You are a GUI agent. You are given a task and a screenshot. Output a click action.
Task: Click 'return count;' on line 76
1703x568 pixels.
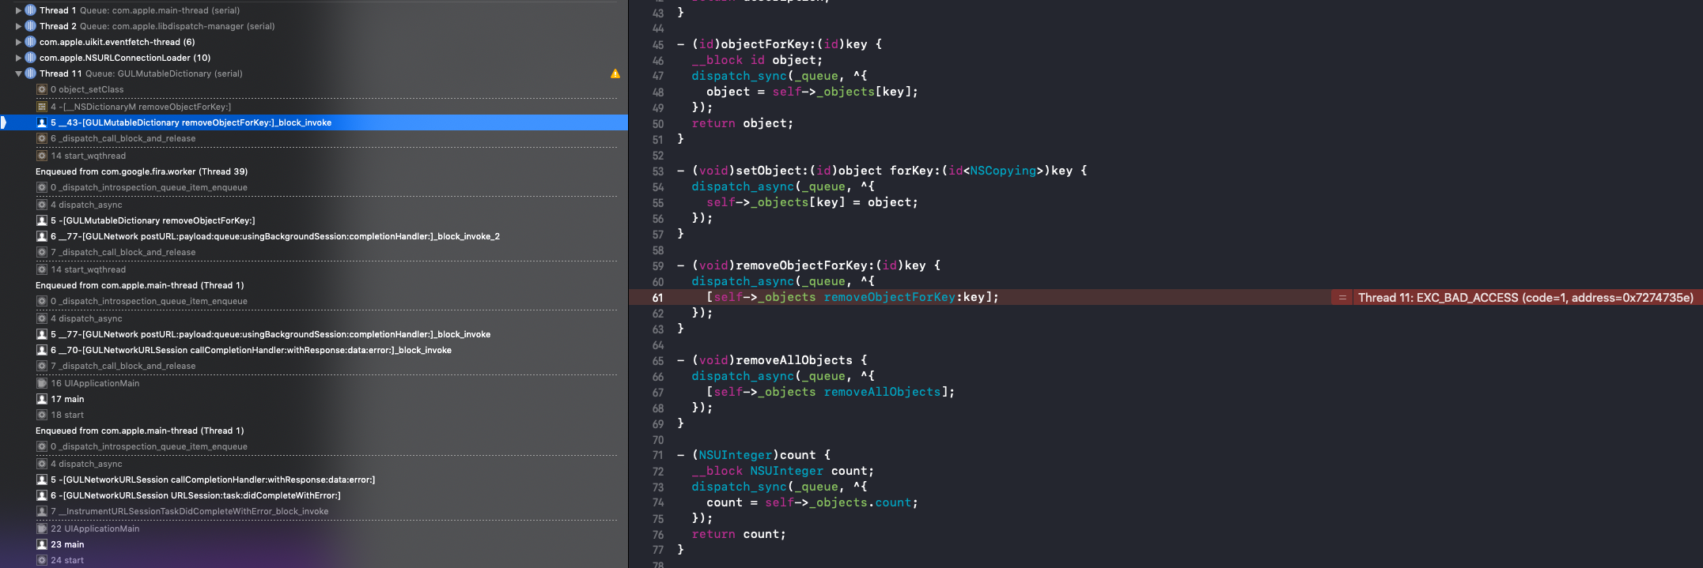[739, 534]
